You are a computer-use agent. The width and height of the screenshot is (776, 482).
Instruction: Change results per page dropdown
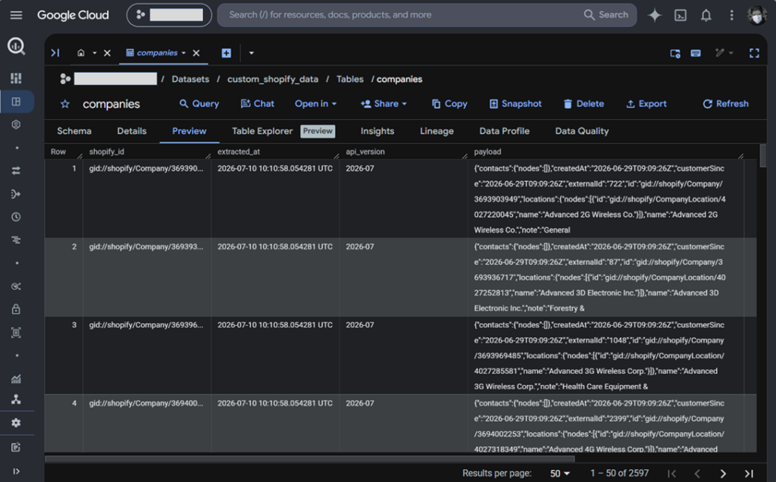[x=560, y=474]
